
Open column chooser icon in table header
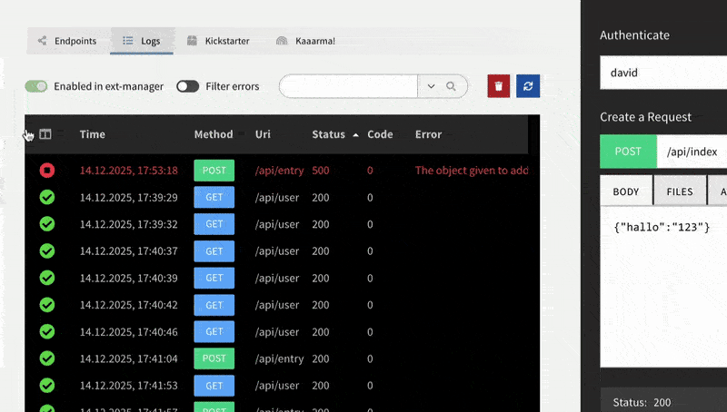[45, 134]
